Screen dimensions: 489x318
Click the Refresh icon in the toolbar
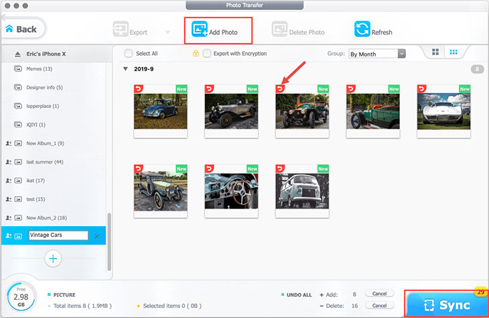[362, 29]
